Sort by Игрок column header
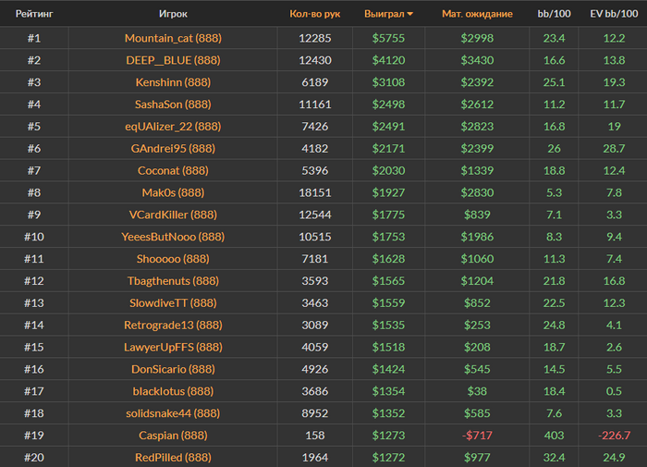This screenshot has height=467, width=647. 173,14
